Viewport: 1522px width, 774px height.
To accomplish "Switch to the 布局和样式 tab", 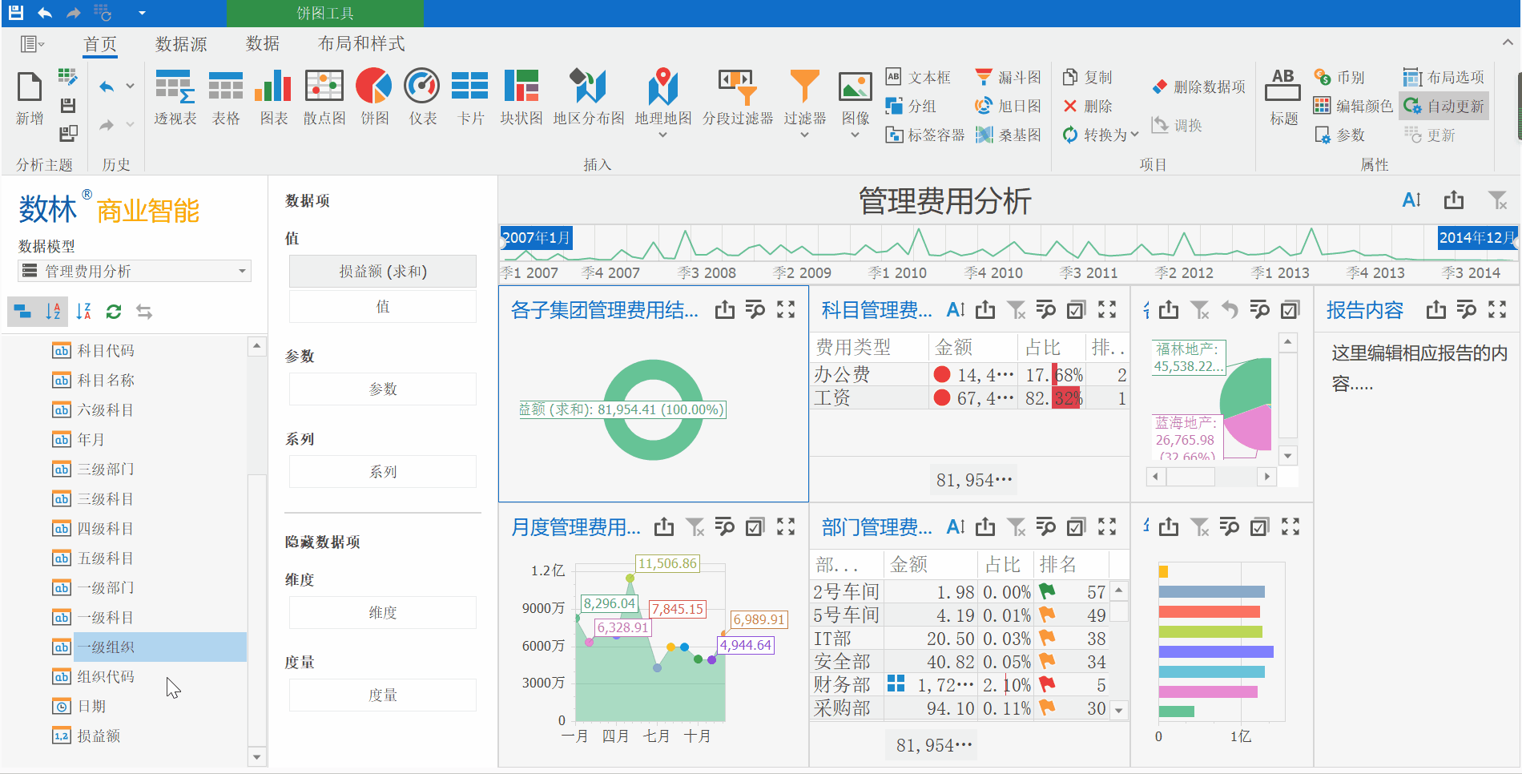I will pos(361,44).
